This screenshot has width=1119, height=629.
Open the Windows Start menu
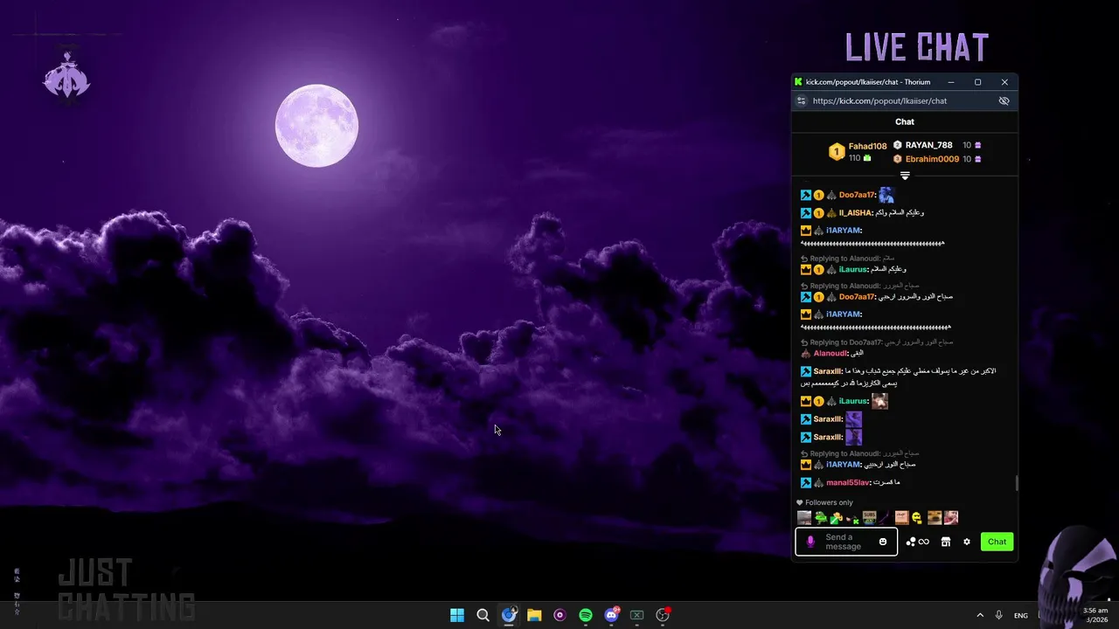coord(457,615)
